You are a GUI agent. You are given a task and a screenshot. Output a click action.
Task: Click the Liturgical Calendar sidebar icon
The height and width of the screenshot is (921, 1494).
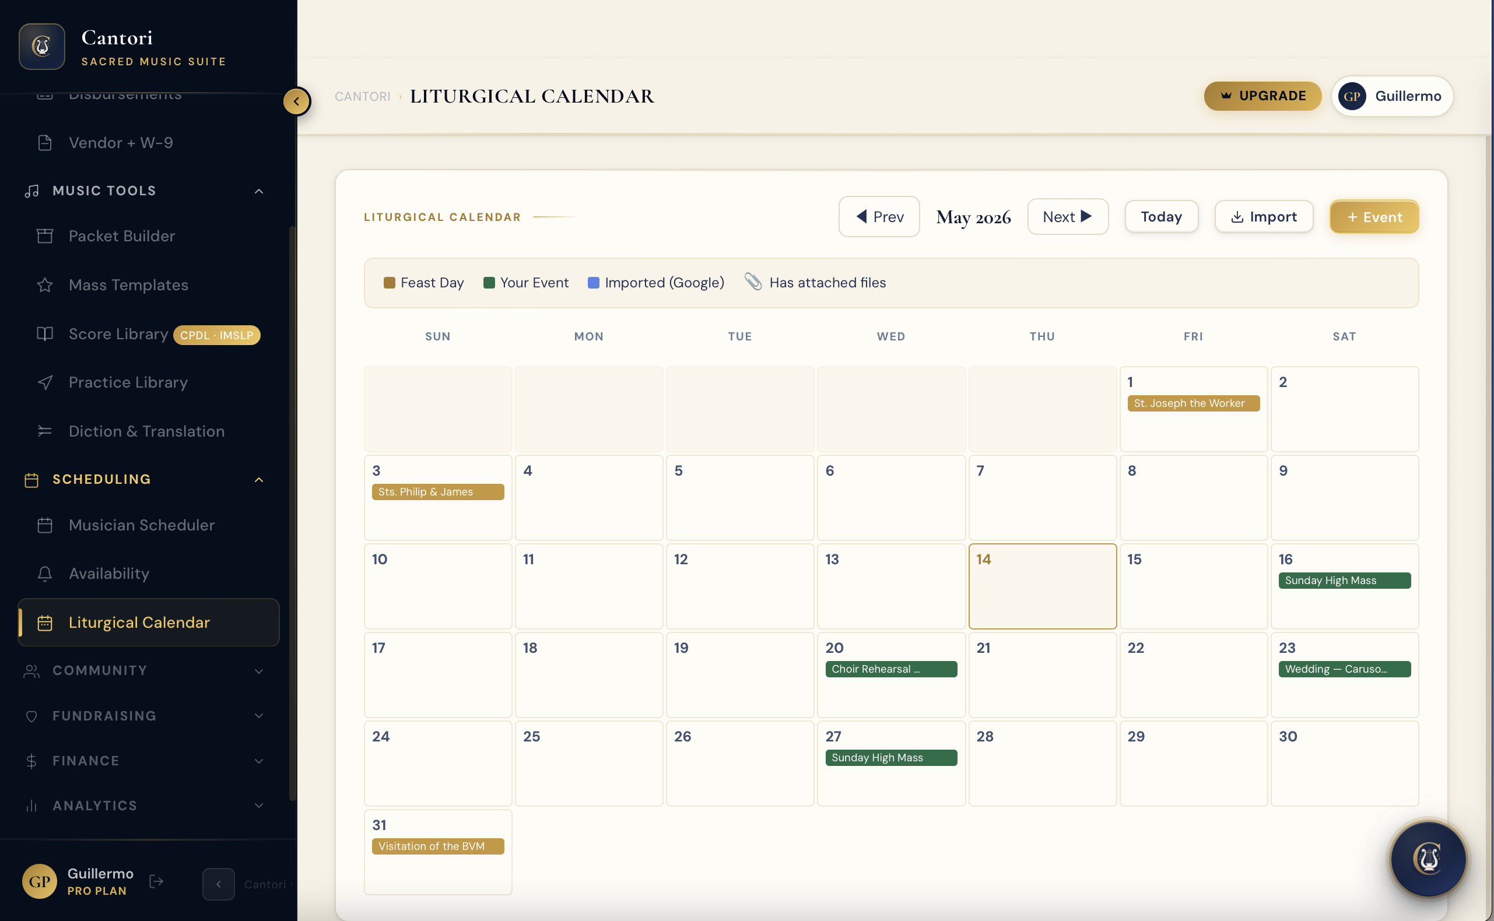(44, 623)
